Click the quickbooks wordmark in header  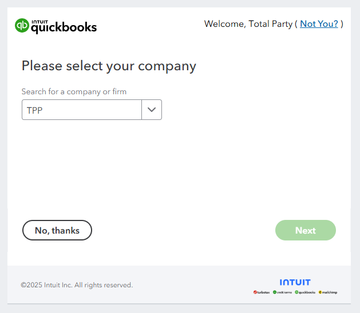[x=64, y=28]
